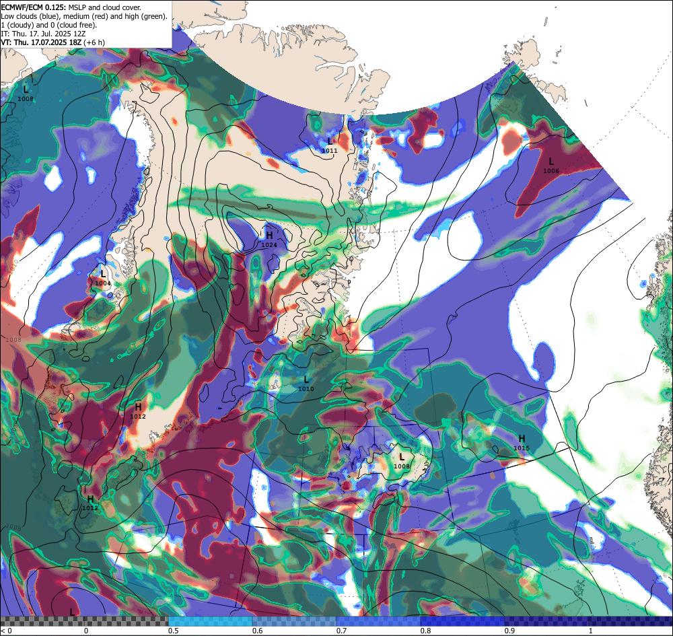Image resolution: width=673 pixels, height=636 pixels.
Task: Select the '0.8' color scale label
Action: [x=425, y=631]
